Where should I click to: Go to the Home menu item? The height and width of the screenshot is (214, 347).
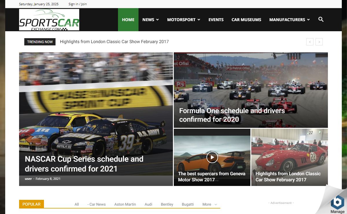[128, 20]
